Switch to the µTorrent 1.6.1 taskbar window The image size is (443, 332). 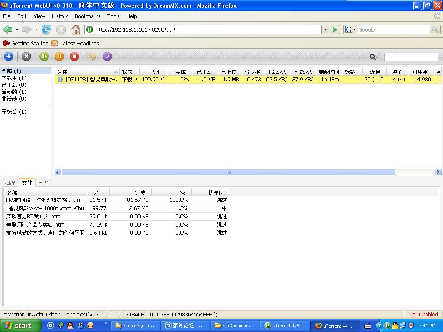tap(284, 326)
